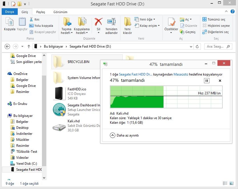Open Yeni öğe dropdown
Viewport: 238px width, 189px height.
(145, 19)
